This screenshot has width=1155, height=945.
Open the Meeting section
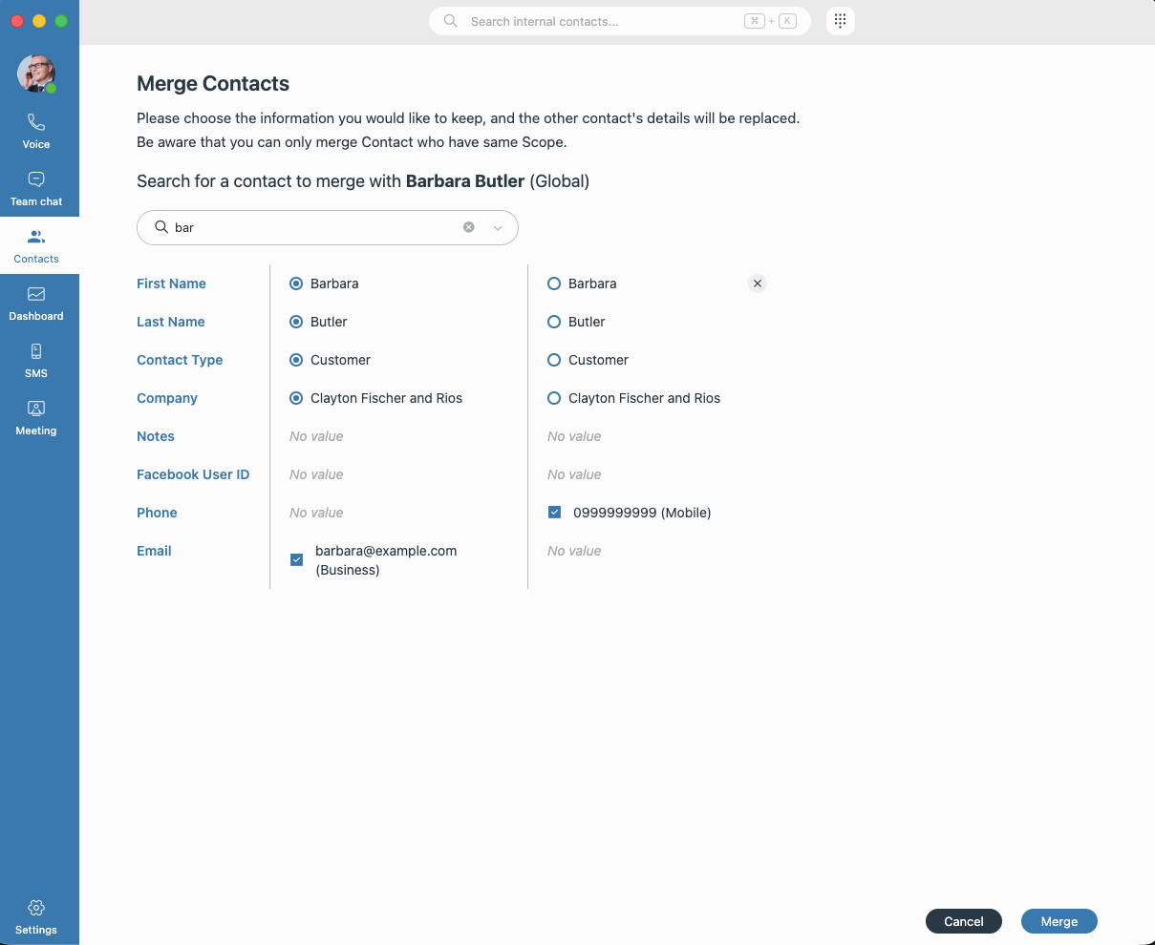[x=35, y=417]
